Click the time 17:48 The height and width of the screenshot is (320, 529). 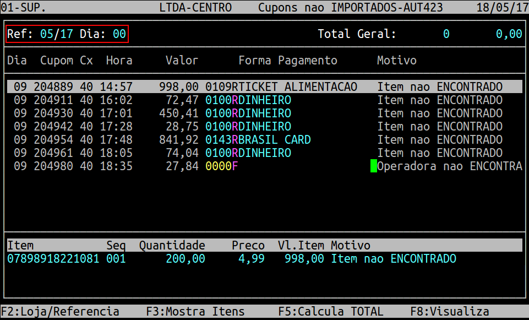tap(116, 139)
